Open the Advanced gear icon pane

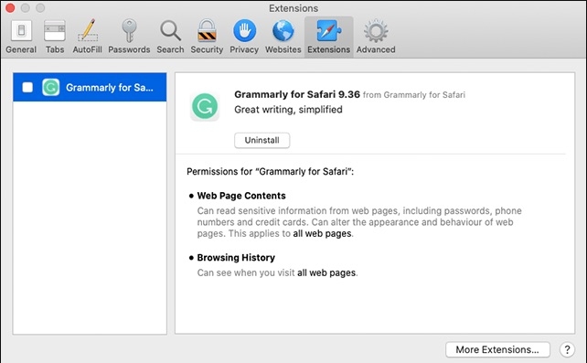tap(376, 37)
